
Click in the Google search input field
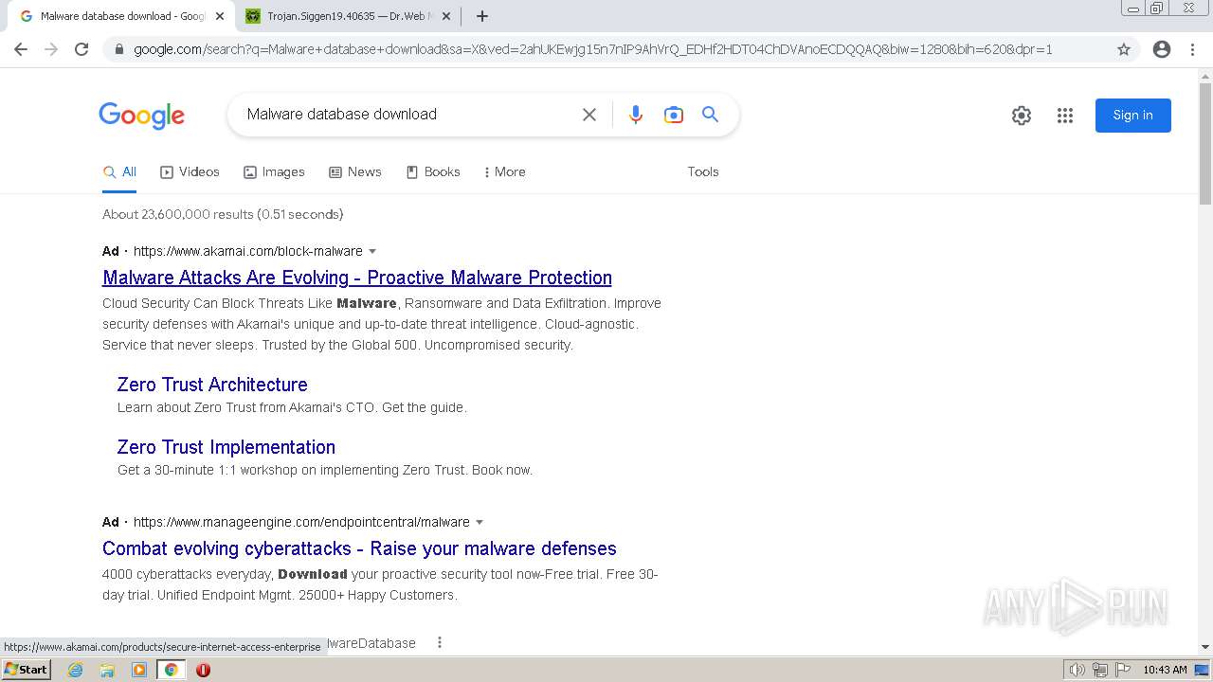pos(407,115)
